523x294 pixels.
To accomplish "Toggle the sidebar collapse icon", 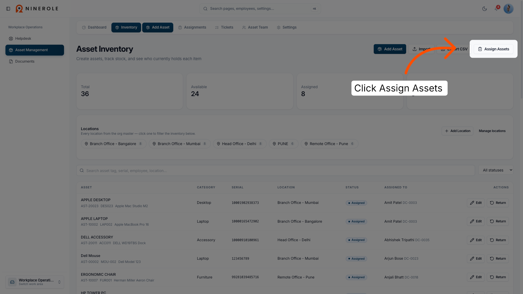I will point(8,9).
